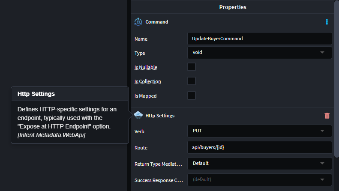This screenshot has width=339, height=191.
Task: Click the Http Settings cloud icon
Action: pos(138,115)
